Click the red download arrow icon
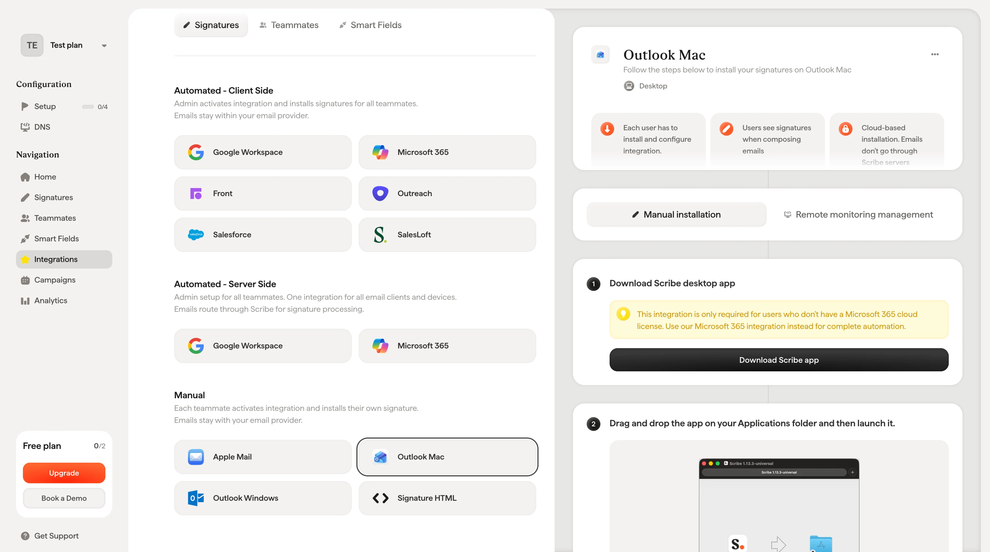Image resolution: width=990 pixels, height=552 pixels. [607, 129]
